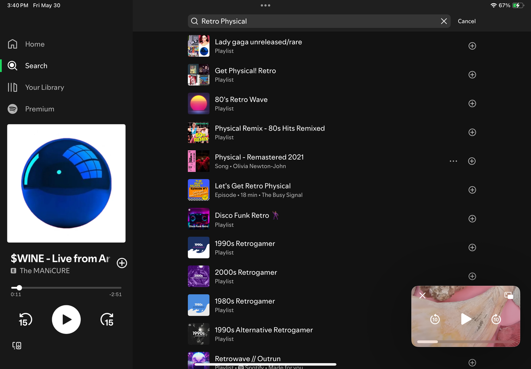Add Let's Get Retro Physical episode
Image resolution: width=531 pixels, height=369 pixels.
coord(472,190)
